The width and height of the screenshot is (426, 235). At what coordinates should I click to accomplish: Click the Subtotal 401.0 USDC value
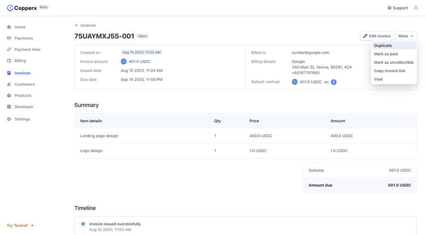point(400,171)
